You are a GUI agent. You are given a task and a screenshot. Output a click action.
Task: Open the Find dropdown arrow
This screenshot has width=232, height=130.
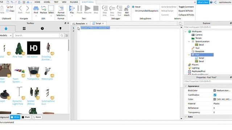(36, 16)
